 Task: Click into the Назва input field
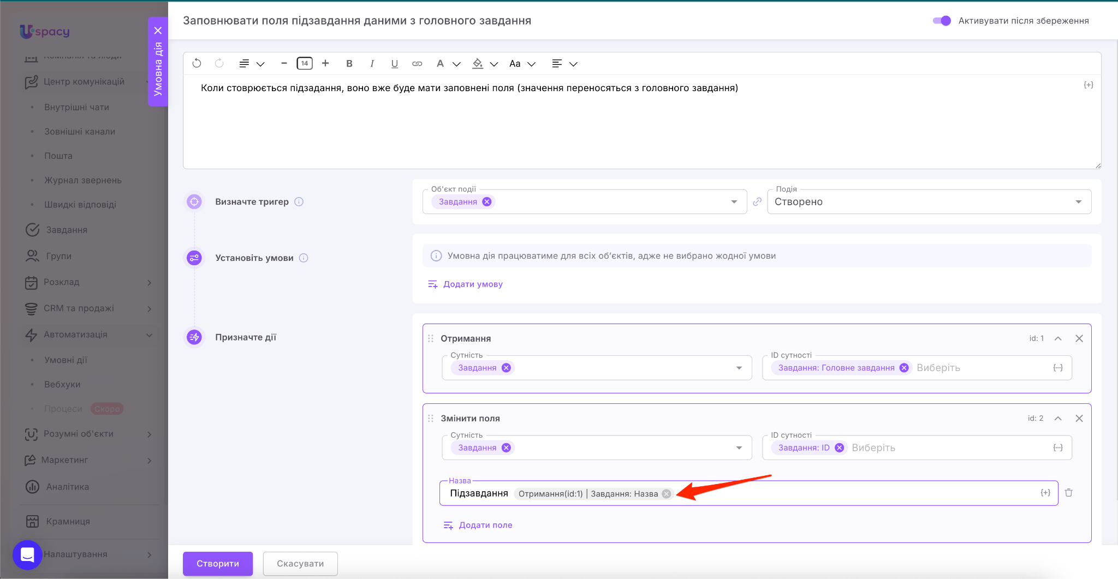pyautogui.click(x=852, y=493)
